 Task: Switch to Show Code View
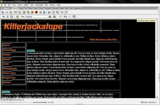4,17
